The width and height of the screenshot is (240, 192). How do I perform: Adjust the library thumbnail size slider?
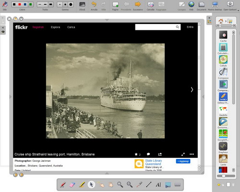226,176
